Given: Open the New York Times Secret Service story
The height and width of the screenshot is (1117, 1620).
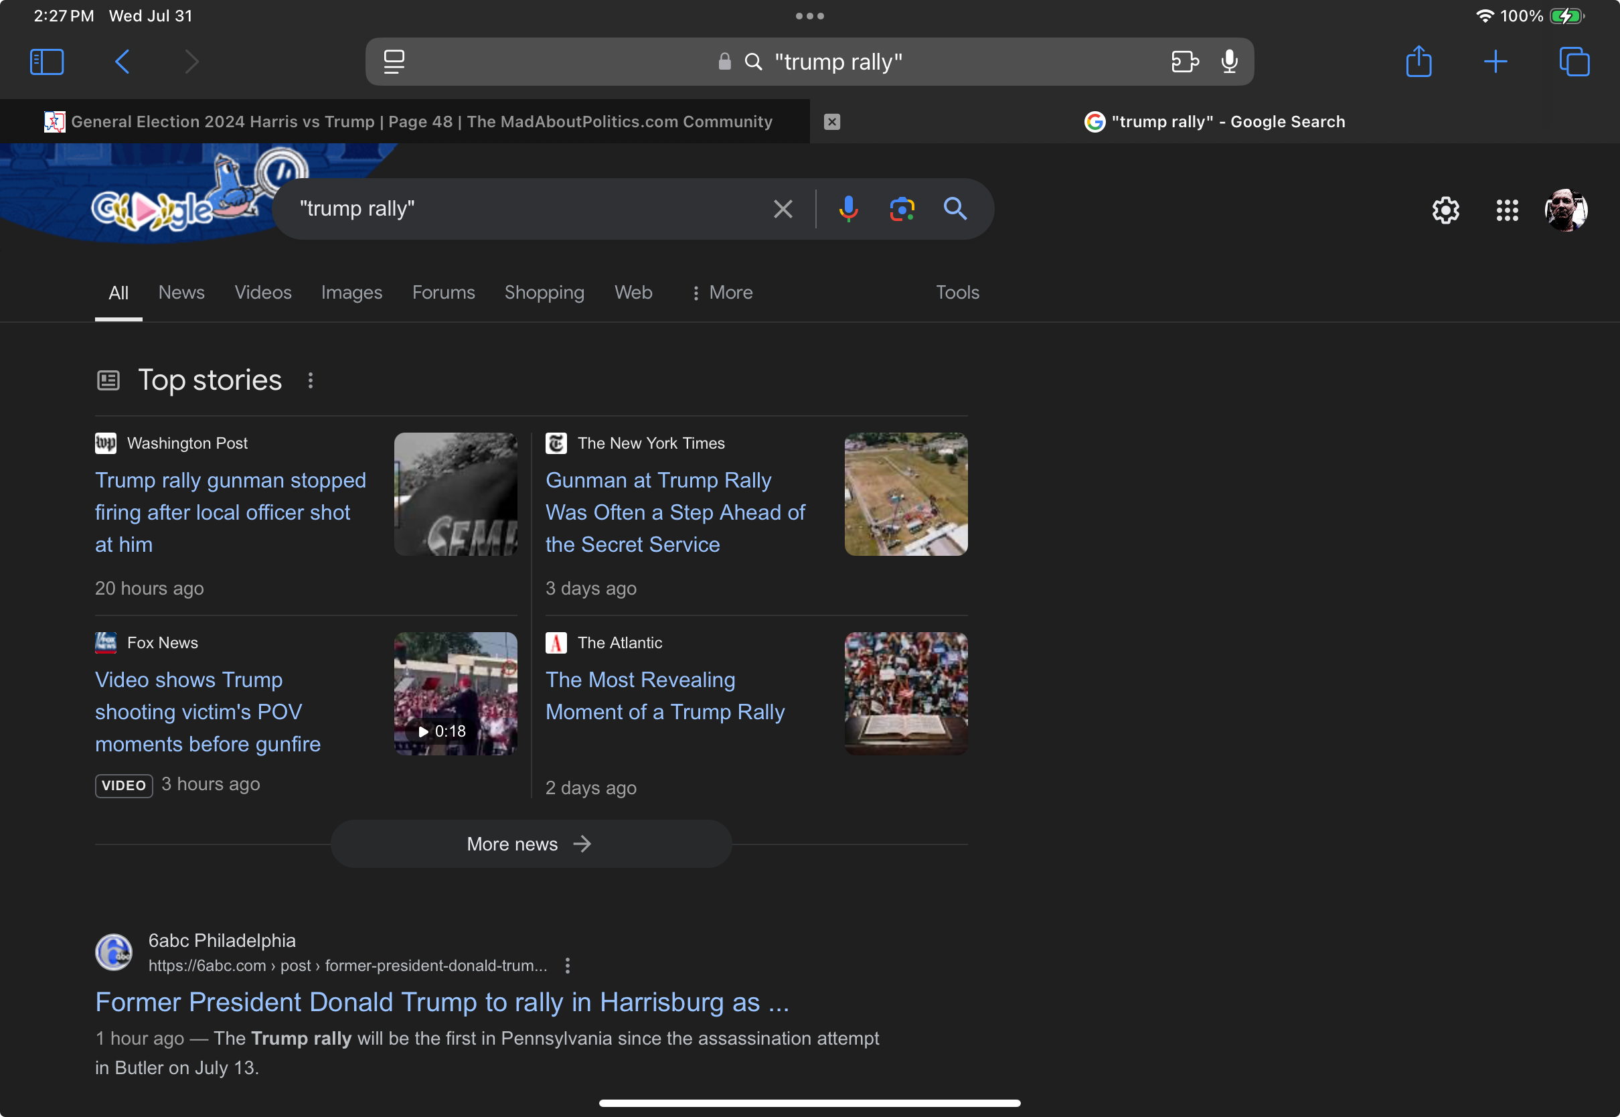Looking at the screenshot, I should click(x=675, y=512).
